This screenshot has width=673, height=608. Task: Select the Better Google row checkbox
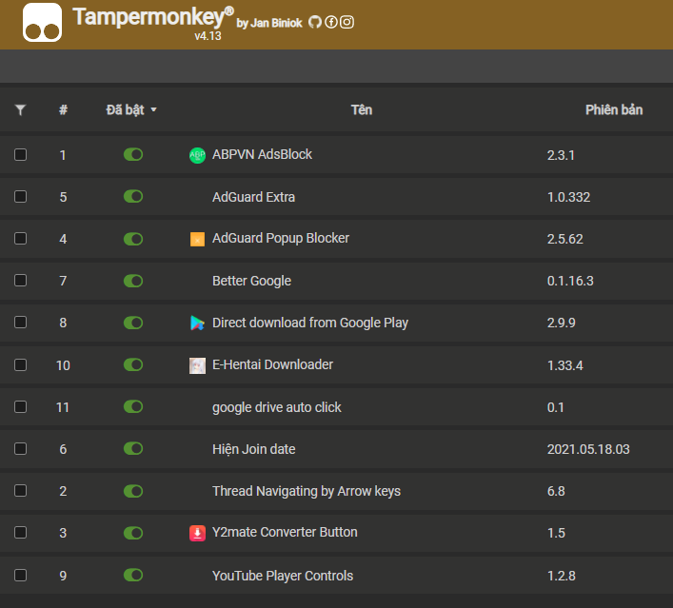tap(20, 281)
